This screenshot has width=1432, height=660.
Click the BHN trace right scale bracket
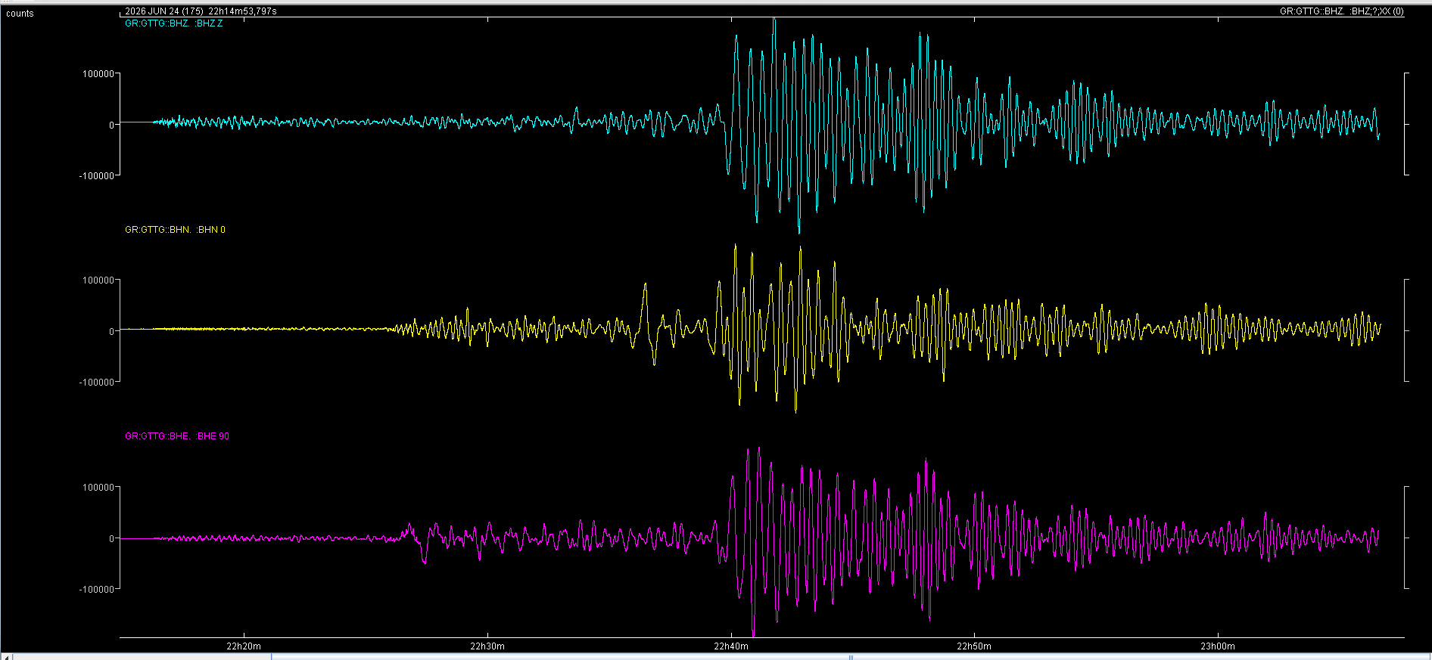[1406, 330]
